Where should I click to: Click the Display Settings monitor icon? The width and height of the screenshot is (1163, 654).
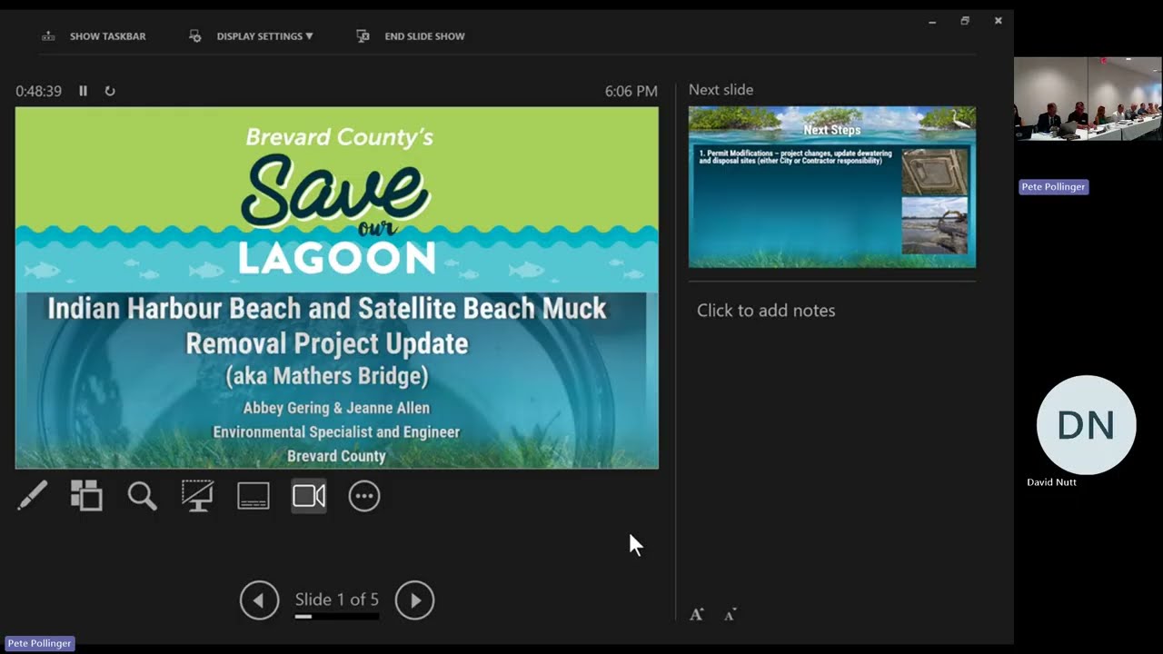click(x=194, y=36)
